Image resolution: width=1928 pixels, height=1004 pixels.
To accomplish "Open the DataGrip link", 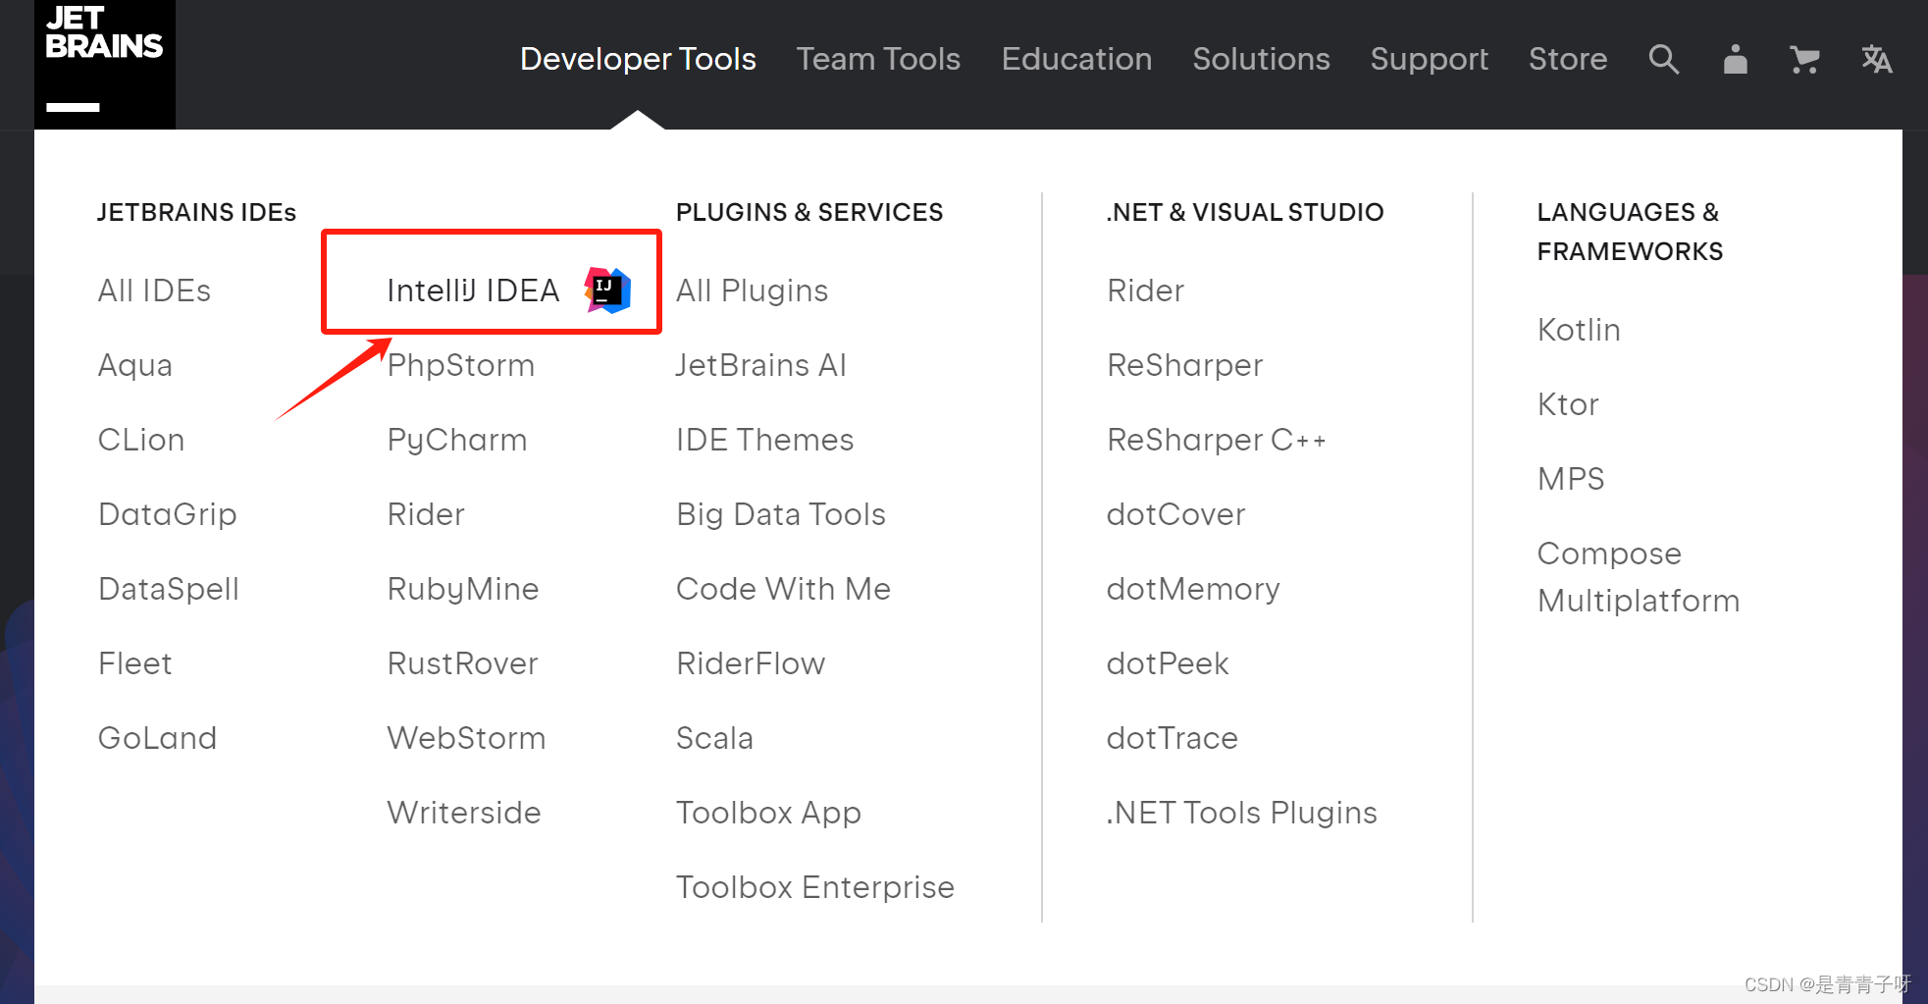I will coord(168,514).
